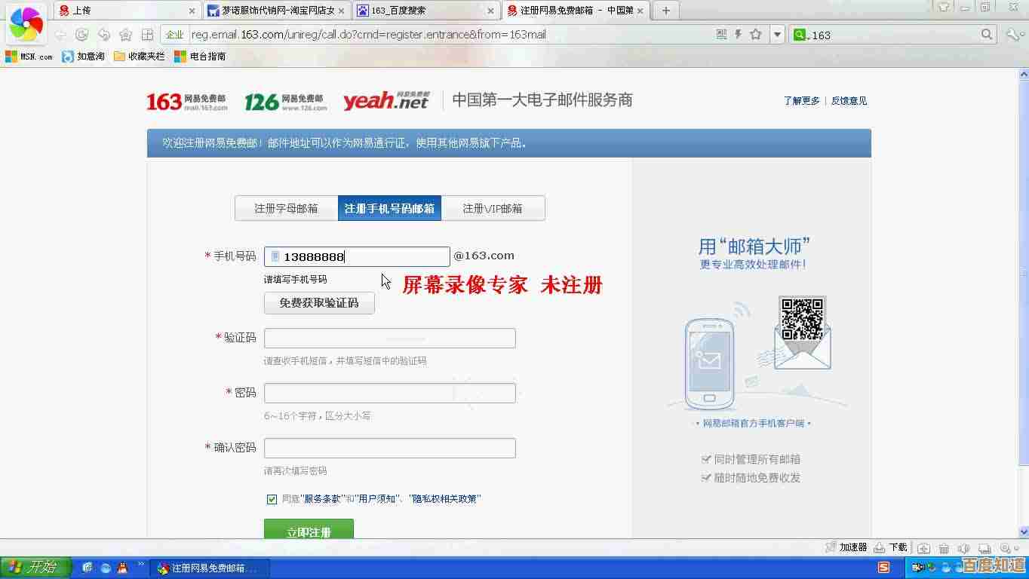Click the trash can icon in status bar

(944, 548)
